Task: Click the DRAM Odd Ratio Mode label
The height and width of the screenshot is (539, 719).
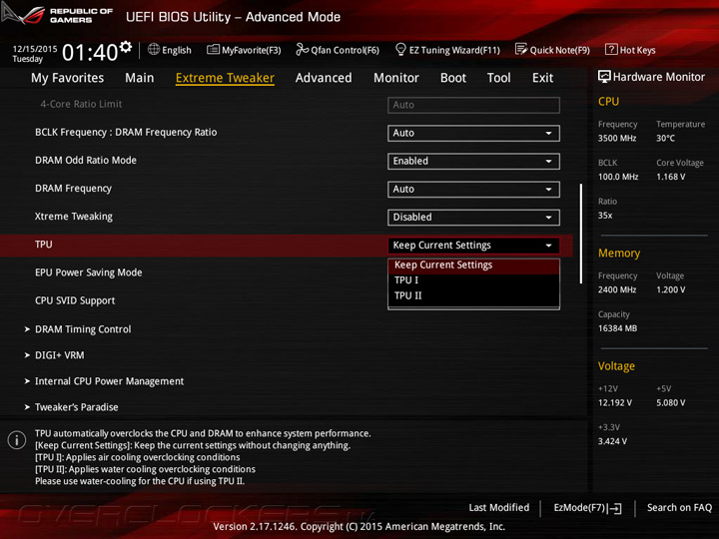Action: [86, 161]
